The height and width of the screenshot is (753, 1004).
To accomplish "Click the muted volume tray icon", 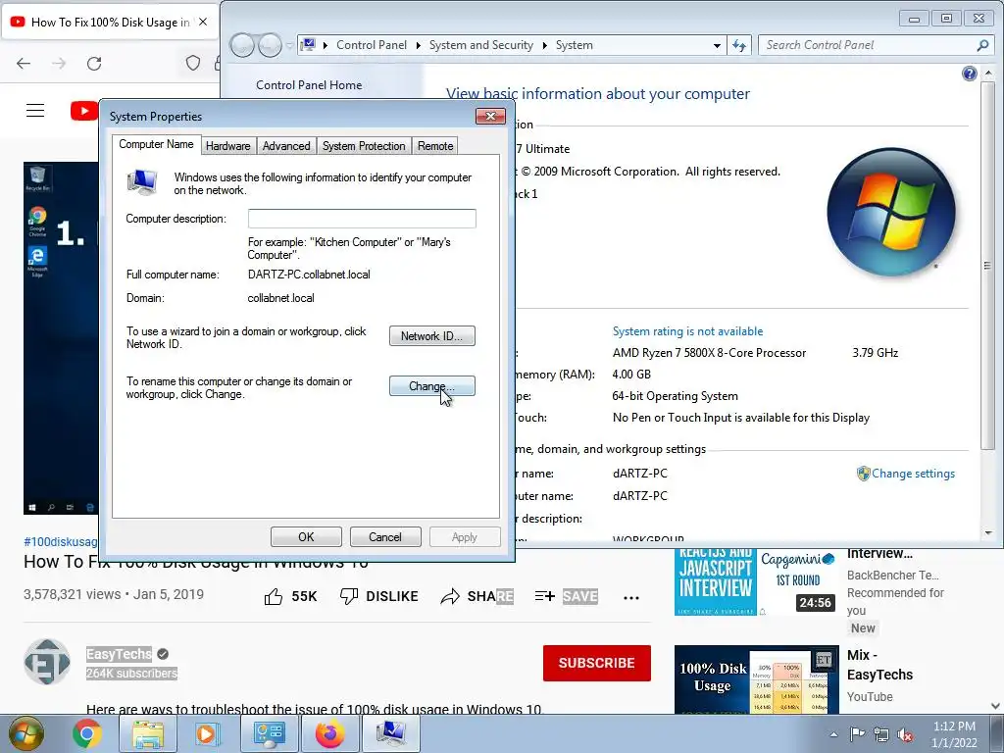I will coord(905,734).
